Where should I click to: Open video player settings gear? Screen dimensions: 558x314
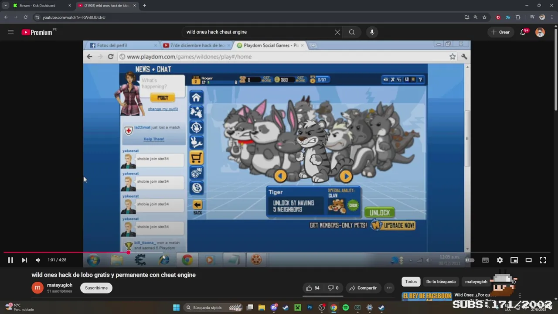coord(500,260)
